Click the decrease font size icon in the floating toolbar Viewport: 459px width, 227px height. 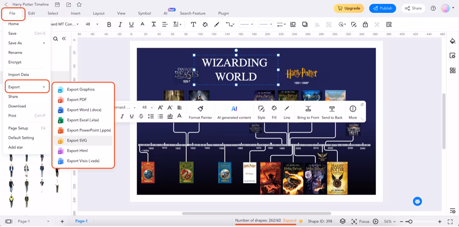point(170,107)
